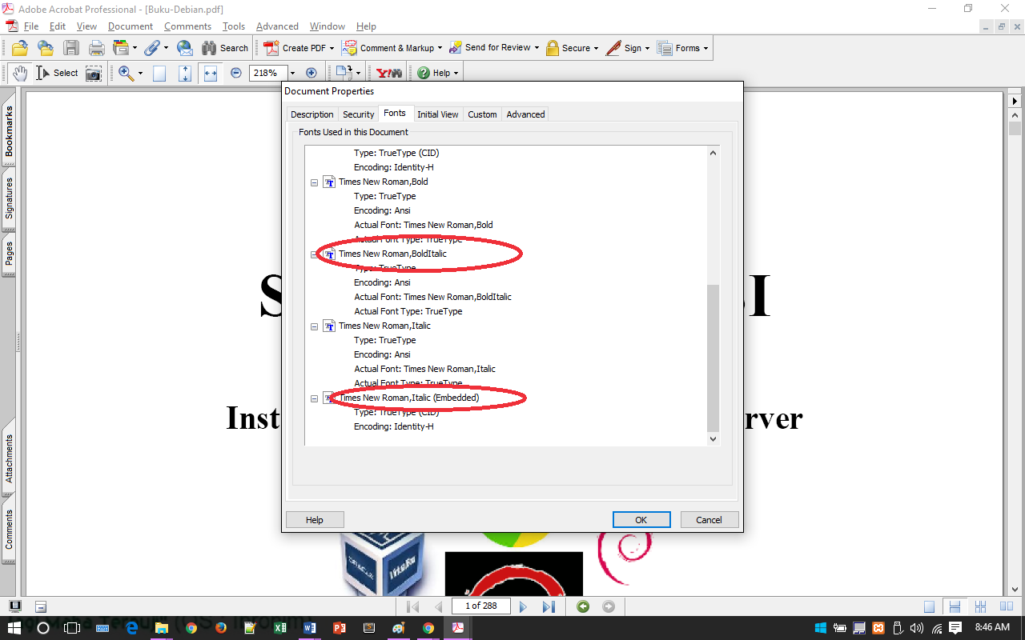Set page view to Fit Width
This screenshot has height=640, width=1025.
tap(210, 73)
